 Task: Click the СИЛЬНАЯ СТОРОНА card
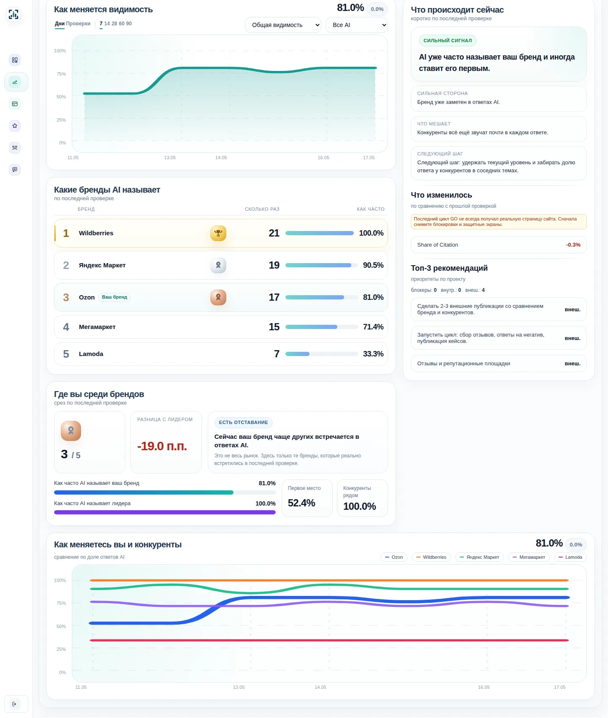(x=499, y=99)
